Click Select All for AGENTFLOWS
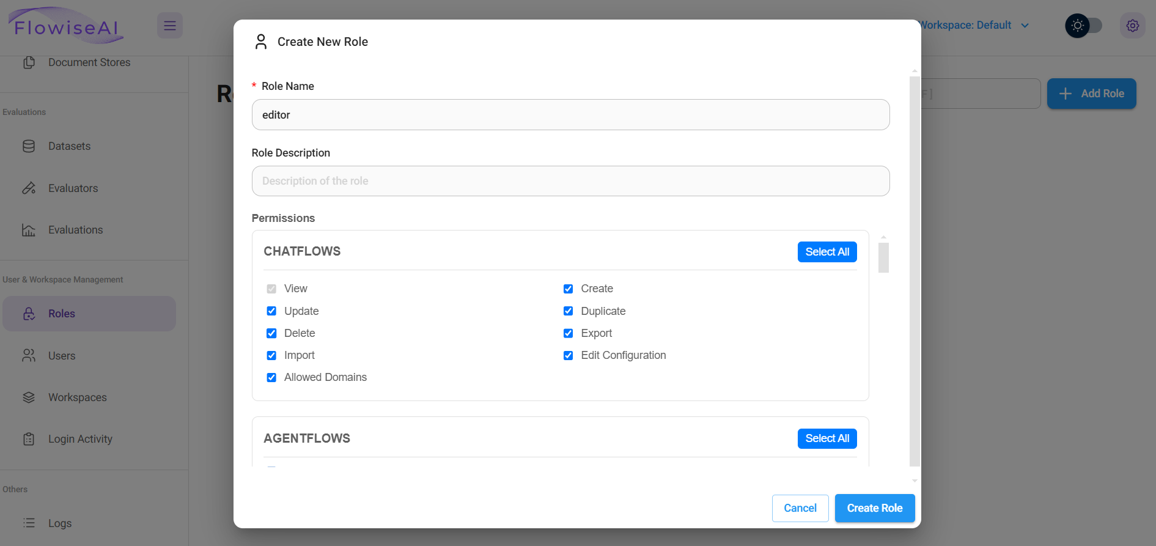 pyautogui.click(x=827, y=438)
